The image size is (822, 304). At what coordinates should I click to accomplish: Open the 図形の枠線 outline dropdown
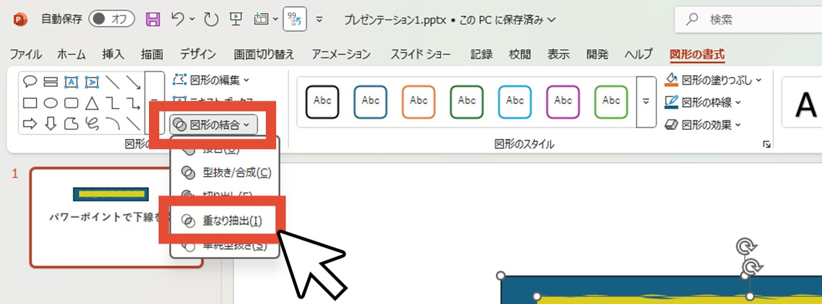[x=704, y=102]
